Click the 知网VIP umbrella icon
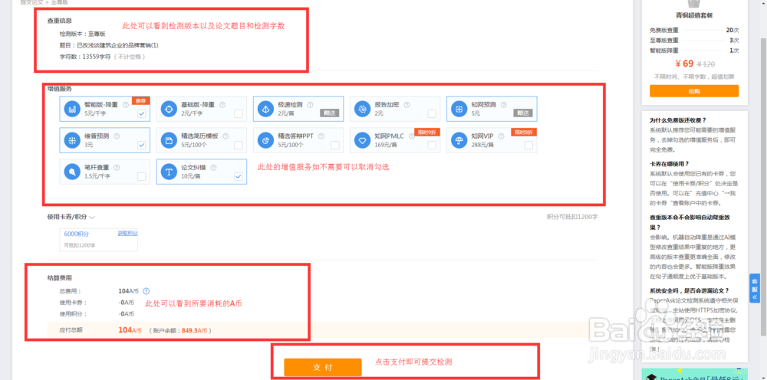Image resolution: width=767 pixels, height=380 pixels. [x=459, y=141]
